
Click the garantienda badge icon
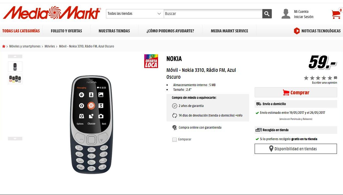coord(175,128)
